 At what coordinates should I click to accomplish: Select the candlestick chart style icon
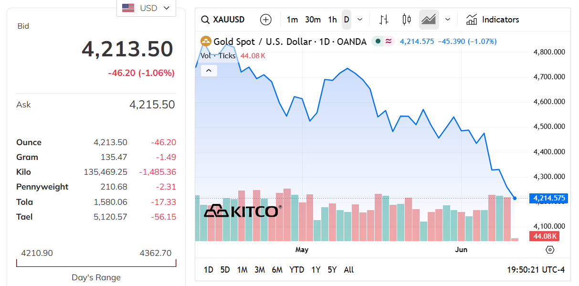pyautogui.click(x=407, y=20)
